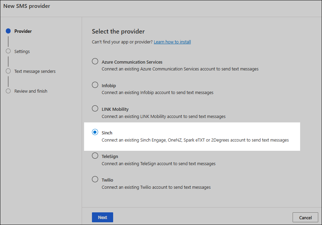The height and width of the screenshot is (225, 322).
Task: Click the existing Infobip account description text
Action: (158, 93)
